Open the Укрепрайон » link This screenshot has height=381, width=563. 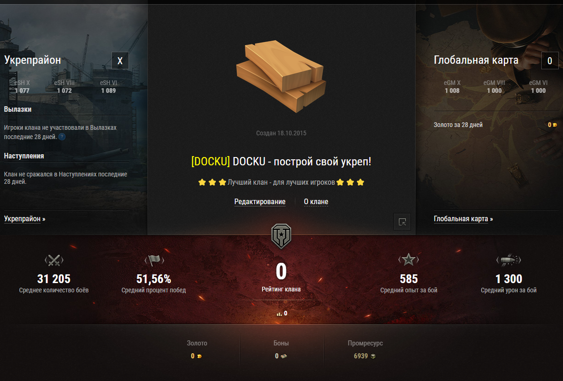pos(25,219)
